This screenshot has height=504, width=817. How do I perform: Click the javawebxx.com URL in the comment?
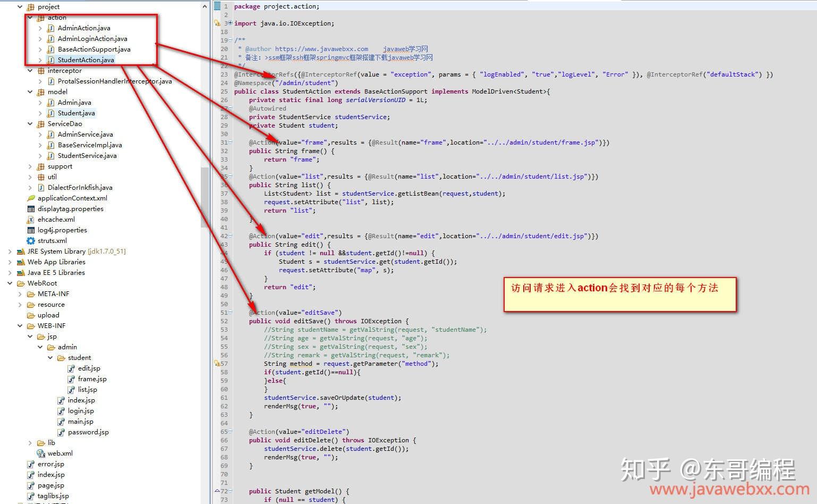click(321, 49)
